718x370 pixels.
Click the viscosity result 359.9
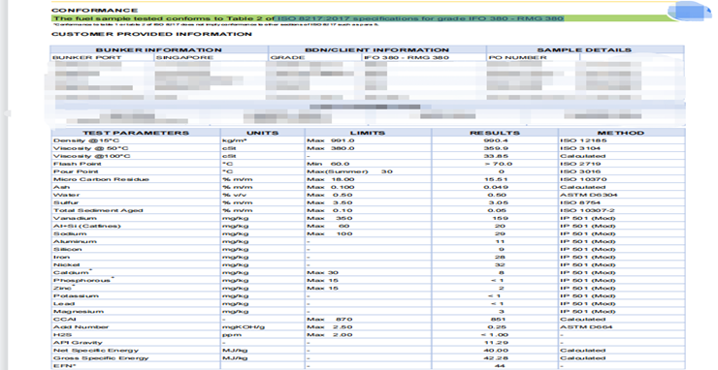[x=496, y=148]
